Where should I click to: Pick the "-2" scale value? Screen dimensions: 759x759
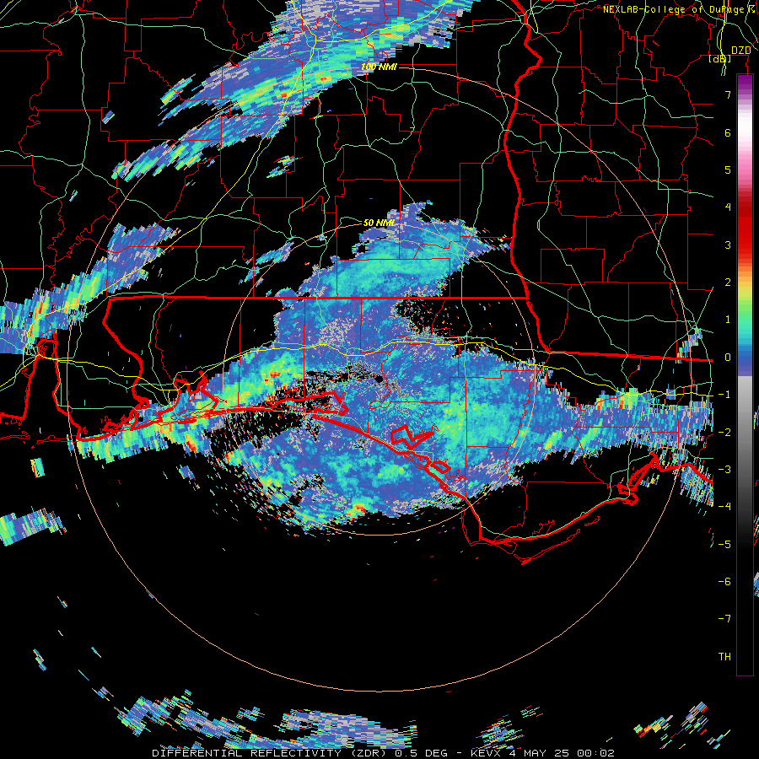coord(724,432)
